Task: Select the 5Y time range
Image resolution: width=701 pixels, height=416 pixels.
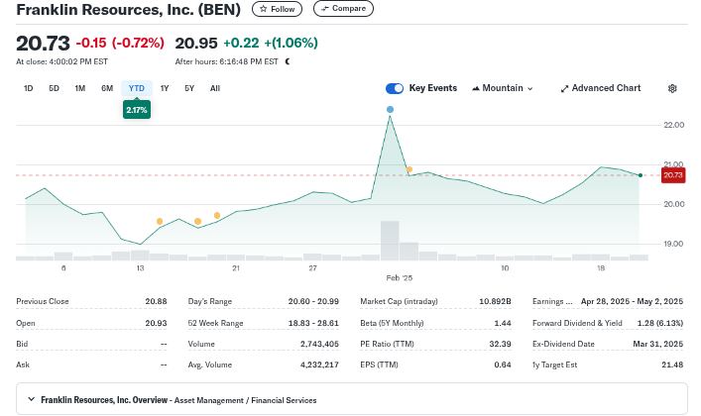Action: tap(189, 88)
